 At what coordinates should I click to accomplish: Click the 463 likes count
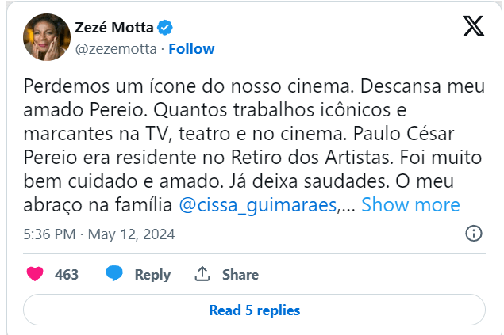[67, 275]
